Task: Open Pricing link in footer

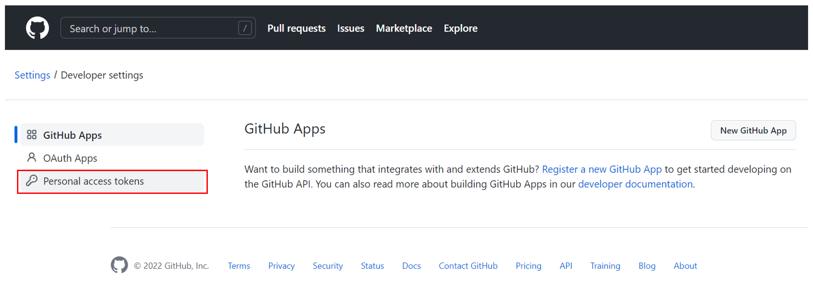Action: click(x=528, y=266)
